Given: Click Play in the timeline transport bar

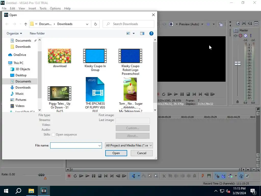Looking at the screenshot, I should [x=87, y=176].
